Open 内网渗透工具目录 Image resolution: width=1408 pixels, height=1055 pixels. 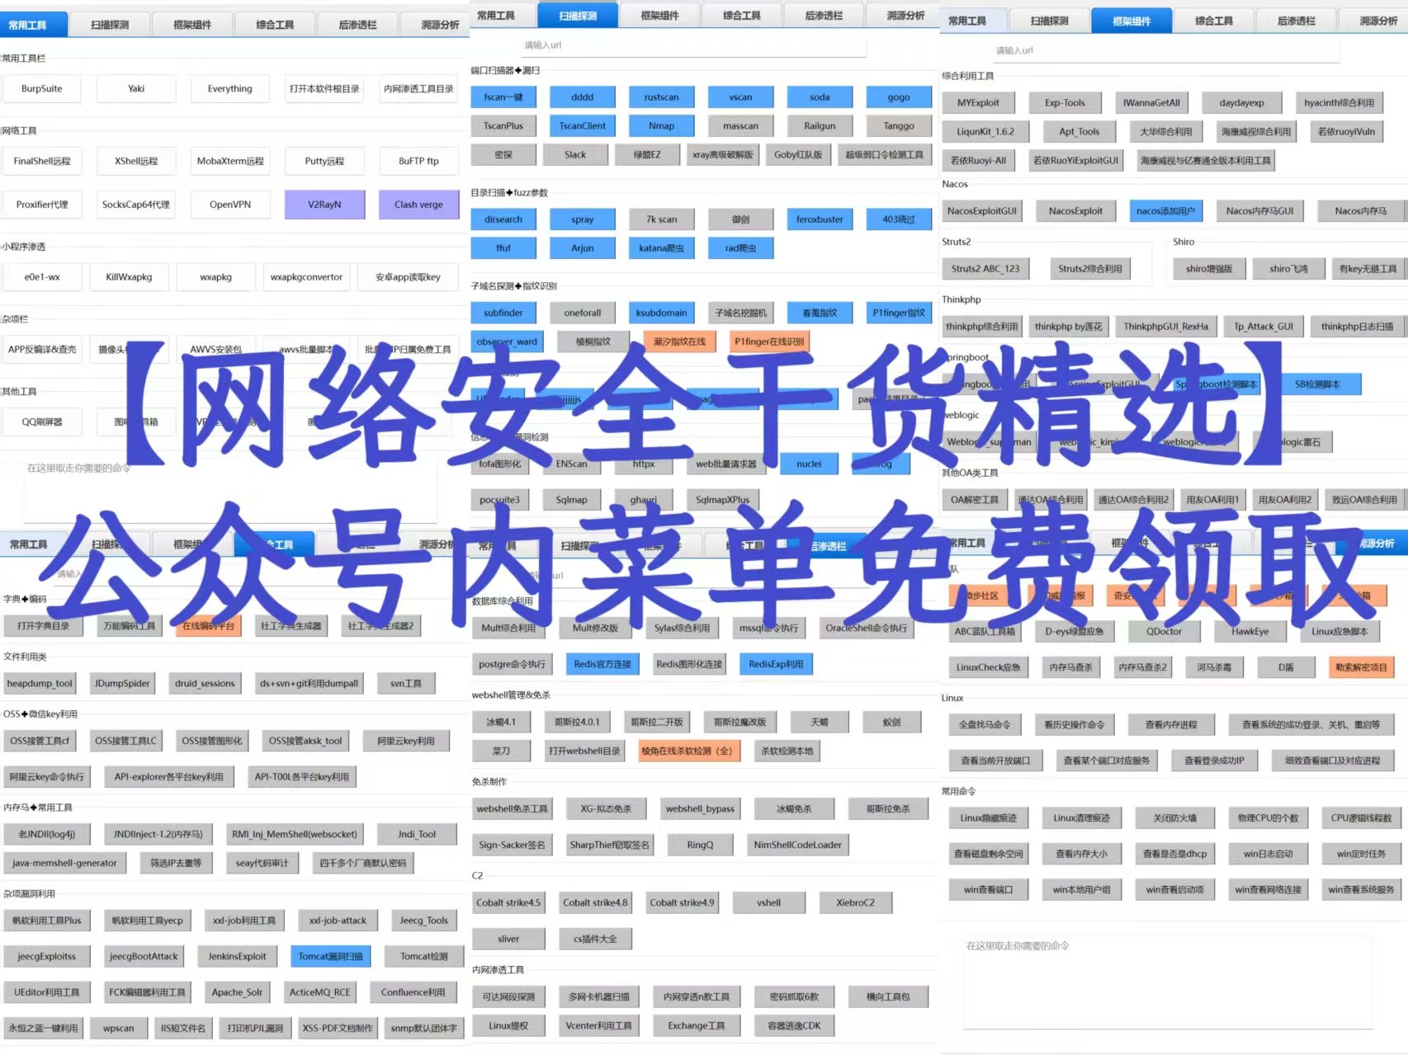pyautogui.click(x=418, y=88)
